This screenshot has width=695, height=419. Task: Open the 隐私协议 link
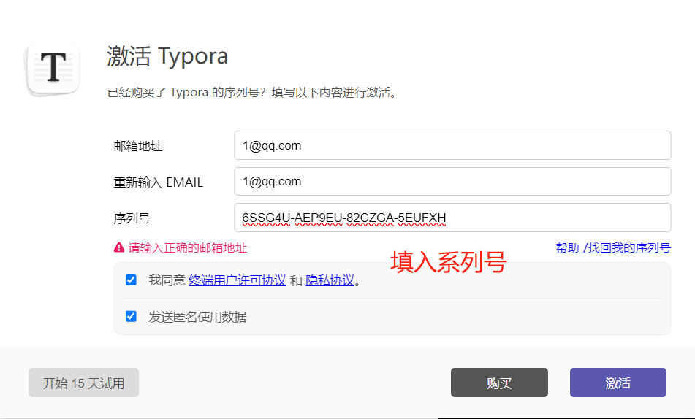point(330,280)
